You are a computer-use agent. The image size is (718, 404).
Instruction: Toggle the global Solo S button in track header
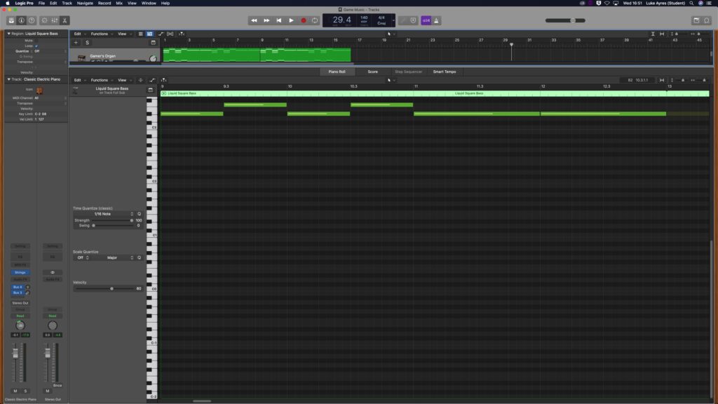[87, 43]
